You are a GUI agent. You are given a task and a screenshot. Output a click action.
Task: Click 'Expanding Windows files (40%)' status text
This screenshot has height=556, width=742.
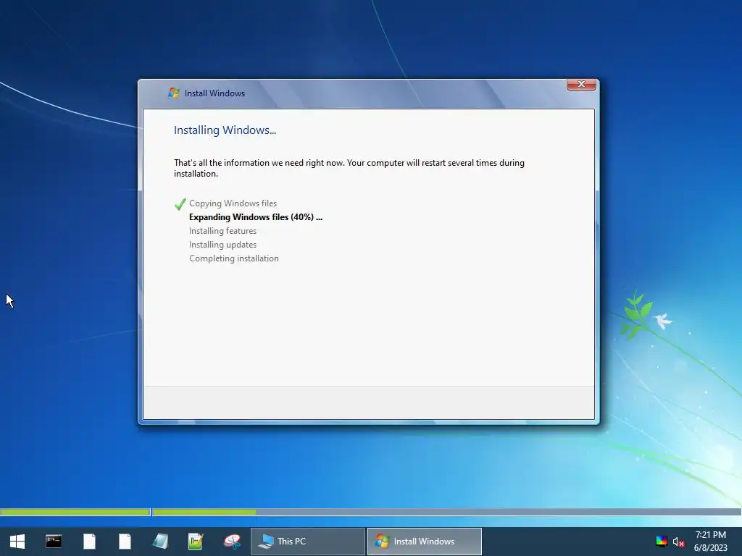click(256, 217)
